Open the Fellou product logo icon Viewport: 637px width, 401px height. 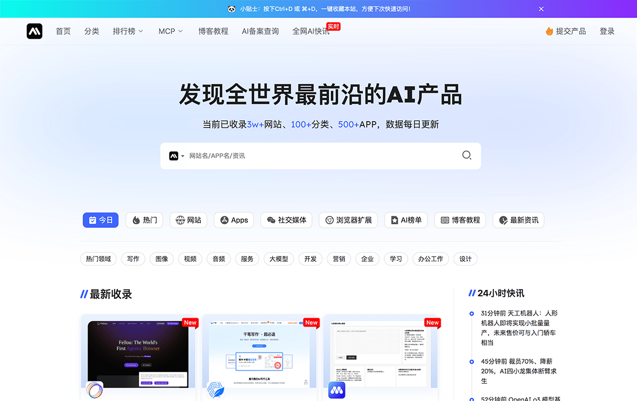pyautogui.click(x=94, y=390)
